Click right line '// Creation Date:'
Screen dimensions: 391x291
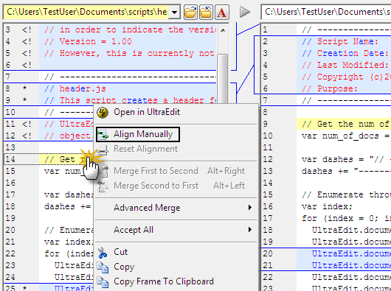345,54
